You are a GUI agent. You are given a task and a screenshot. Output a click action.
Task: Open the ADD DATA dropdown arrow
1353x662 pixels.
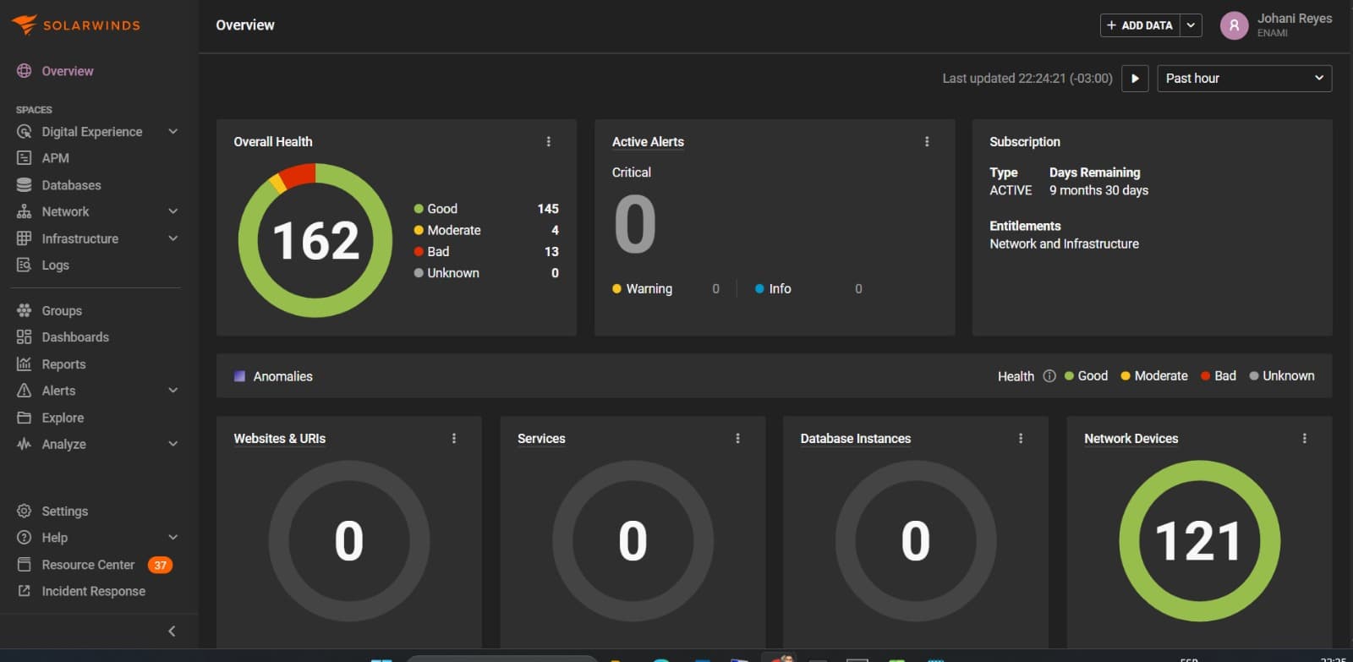[x=1191, y=25]
